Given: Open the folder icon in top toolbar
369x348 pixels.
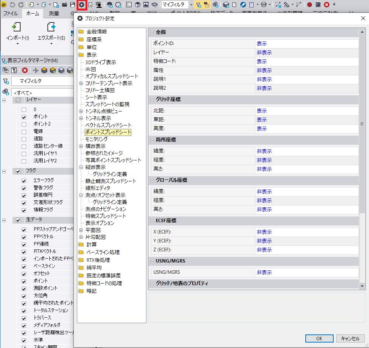Looking at the screenshot, I should (64, 5).
